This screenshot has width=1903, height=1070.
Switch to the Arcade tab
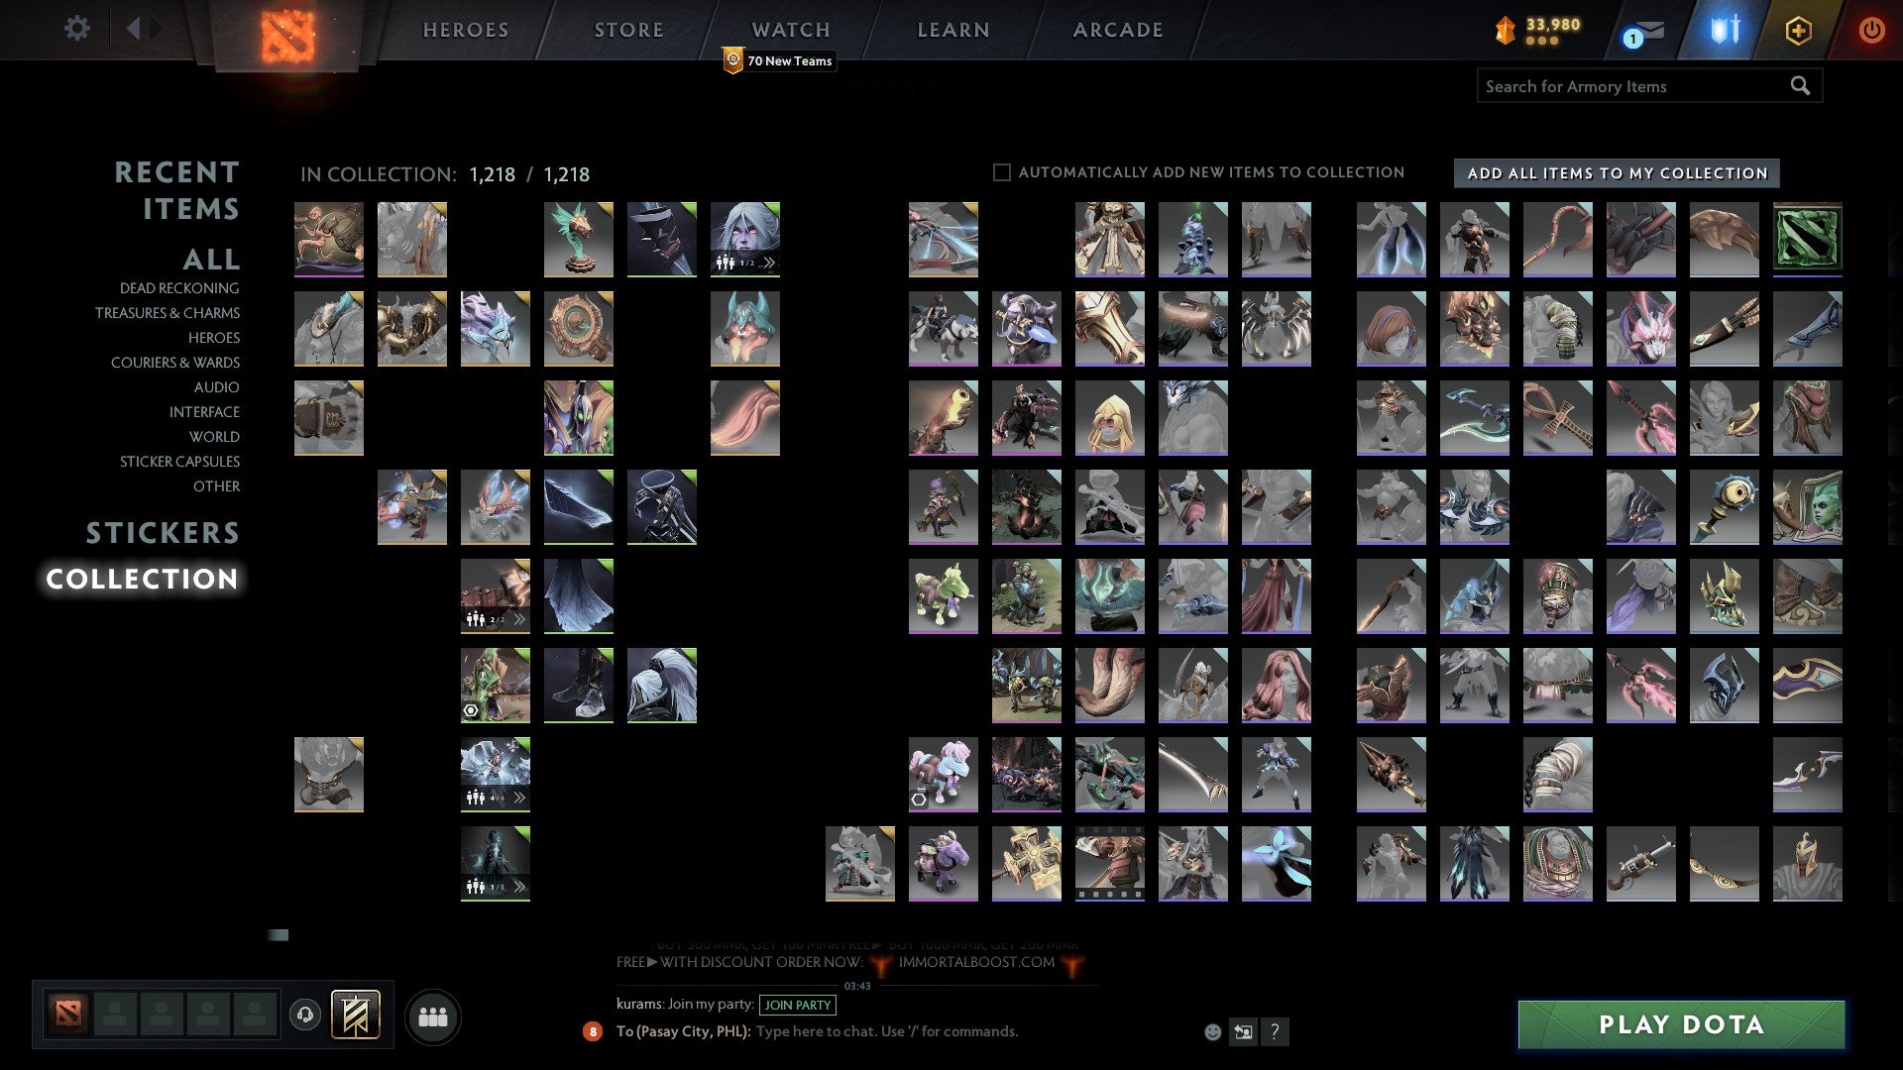pos(1118,30)
